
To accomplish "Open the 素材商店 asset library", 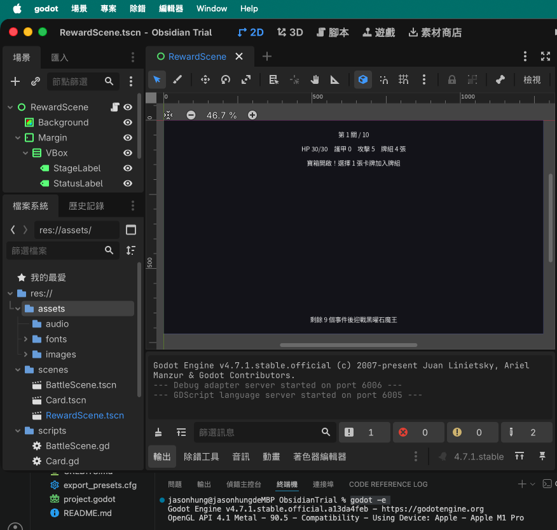I will tap(435, 32).
